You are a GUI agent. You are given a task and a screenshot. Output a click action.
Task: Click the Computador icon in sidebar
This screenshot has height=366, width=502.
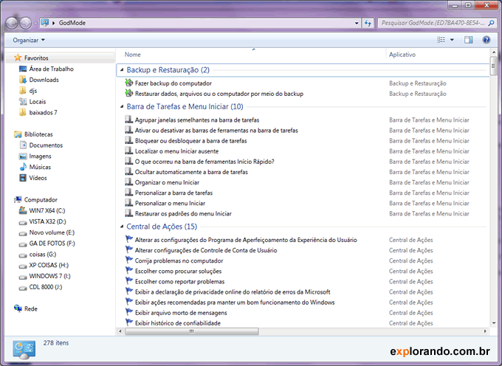pos(18,200)
